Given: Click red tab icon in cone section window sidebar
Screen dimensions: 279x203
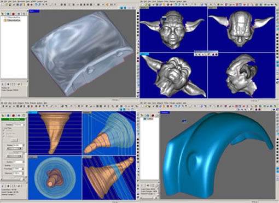Looking at the screenshot, I should (x=13, y=115).
